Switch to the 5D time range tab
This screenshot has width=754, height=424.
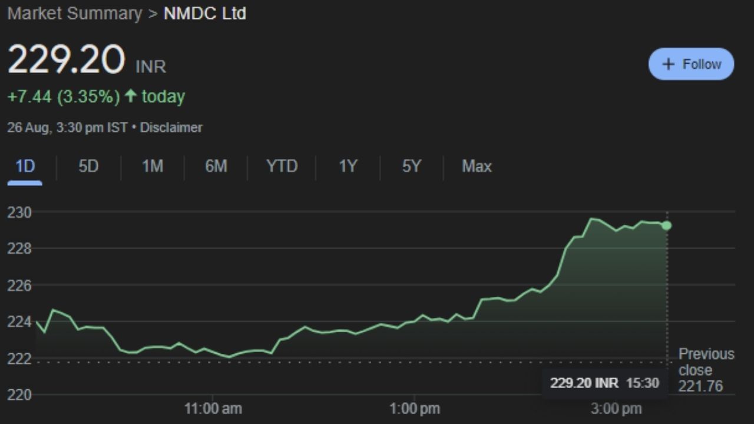(x=88, y=167)
